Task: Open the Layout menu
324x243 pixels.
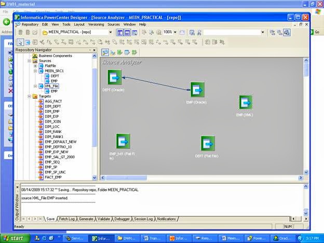Action: pos(79,24)
